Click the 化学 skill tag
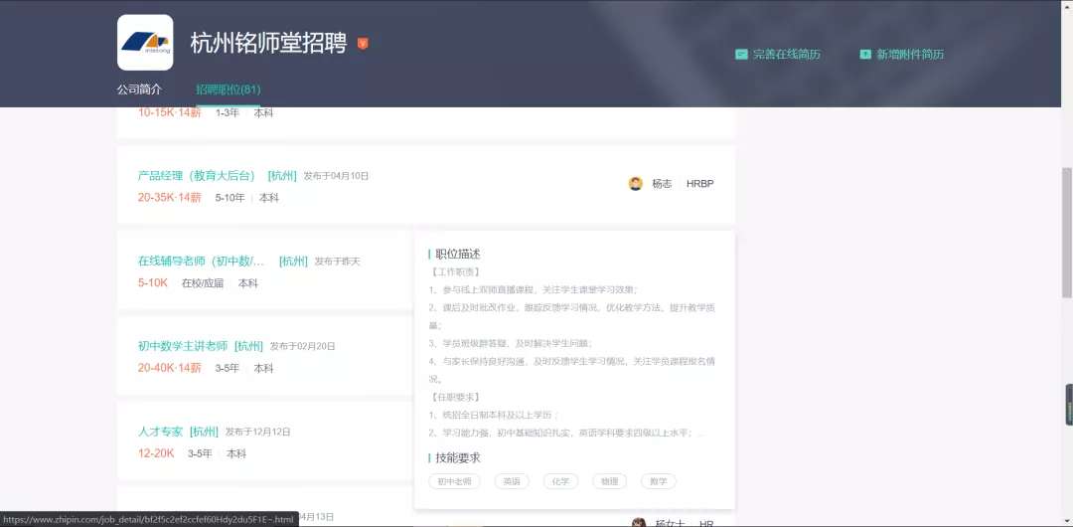1073x527 pixels. [x=560, y=481]
